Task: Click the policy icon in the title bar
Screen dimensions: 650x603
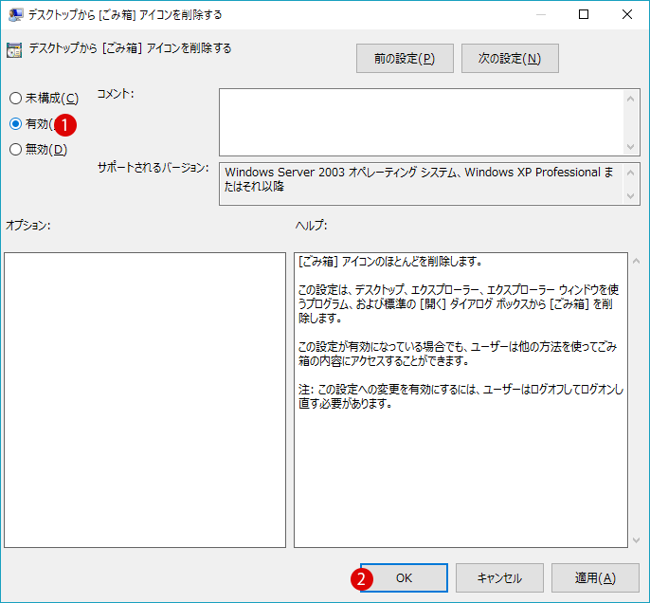Action: 15,14
